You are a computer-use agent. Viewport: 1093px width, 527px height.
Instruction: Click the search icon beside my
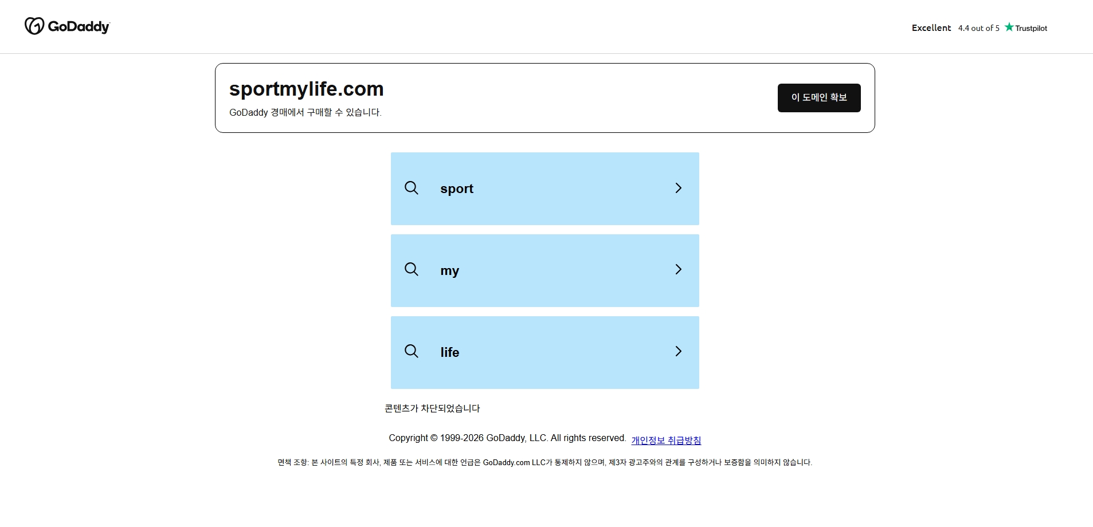tap(412, 269)
